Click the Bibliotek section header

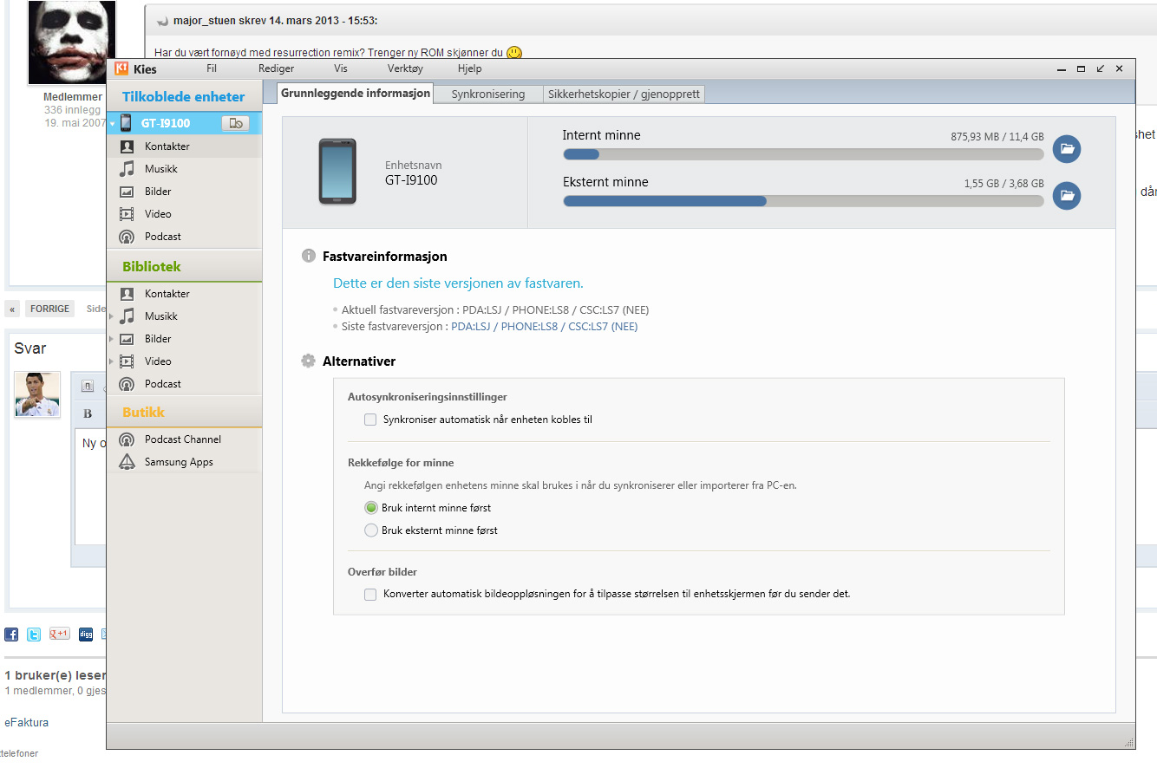click(x=184, y=266)
